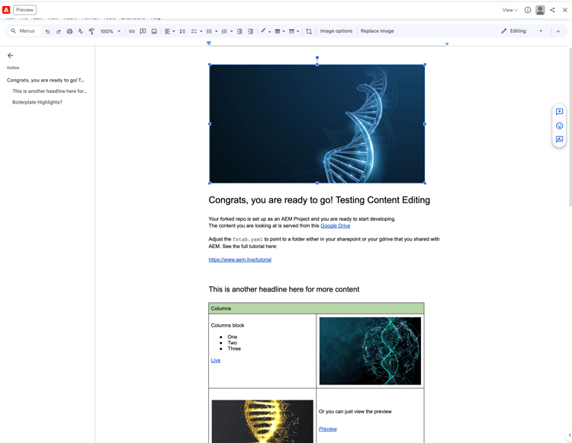Click the vertical scrollbar
The height and width of the screenshot is (443, 572).
point(570,127)
